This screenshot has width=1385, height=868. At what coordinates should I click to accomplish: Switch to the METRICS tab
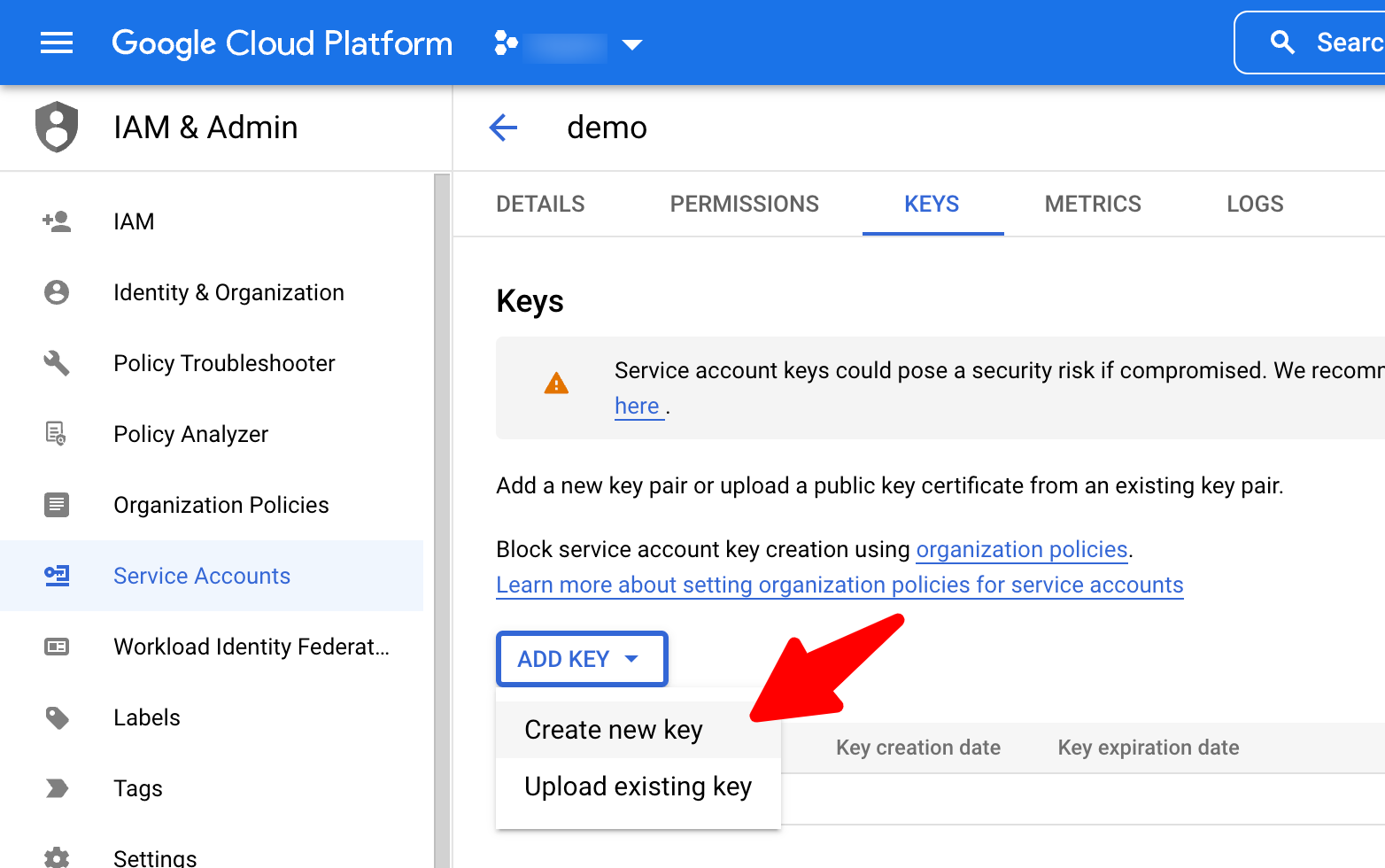[1092, 204]
